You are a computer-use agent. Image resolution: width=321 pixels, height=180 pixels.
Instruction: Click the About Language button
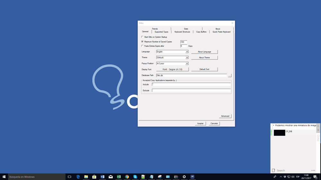click(x=204, y=52)
